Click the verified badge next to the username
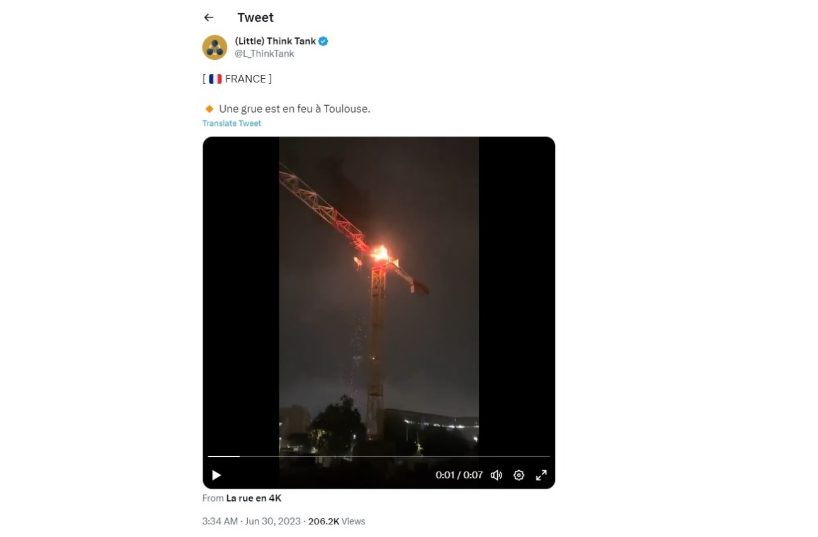 pos(323,41)
